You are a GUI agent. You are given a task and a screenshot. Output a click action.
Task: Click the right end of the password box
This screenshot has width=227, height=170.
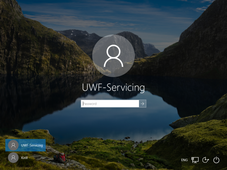click(x=136, y=104)
